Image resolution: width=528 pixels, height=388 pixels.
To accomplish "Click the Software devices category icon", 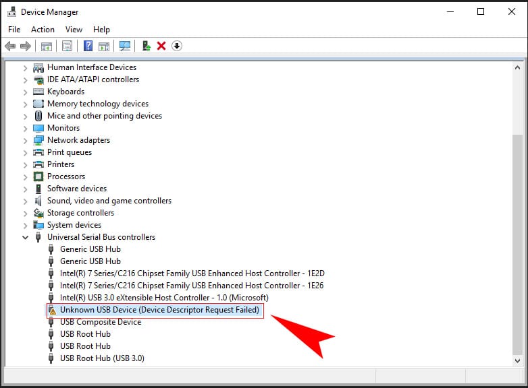I will point(38,189).
